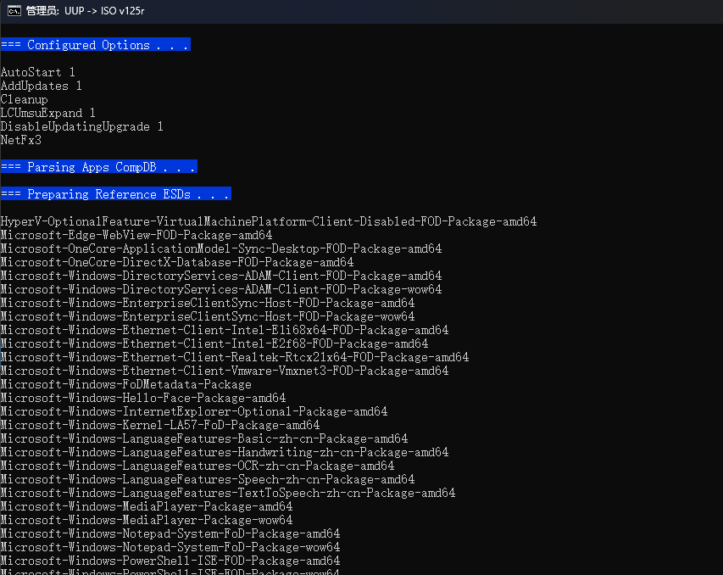Click the Cleanup option line
This screenshot has height=575, width=723.
pos(24,99)
